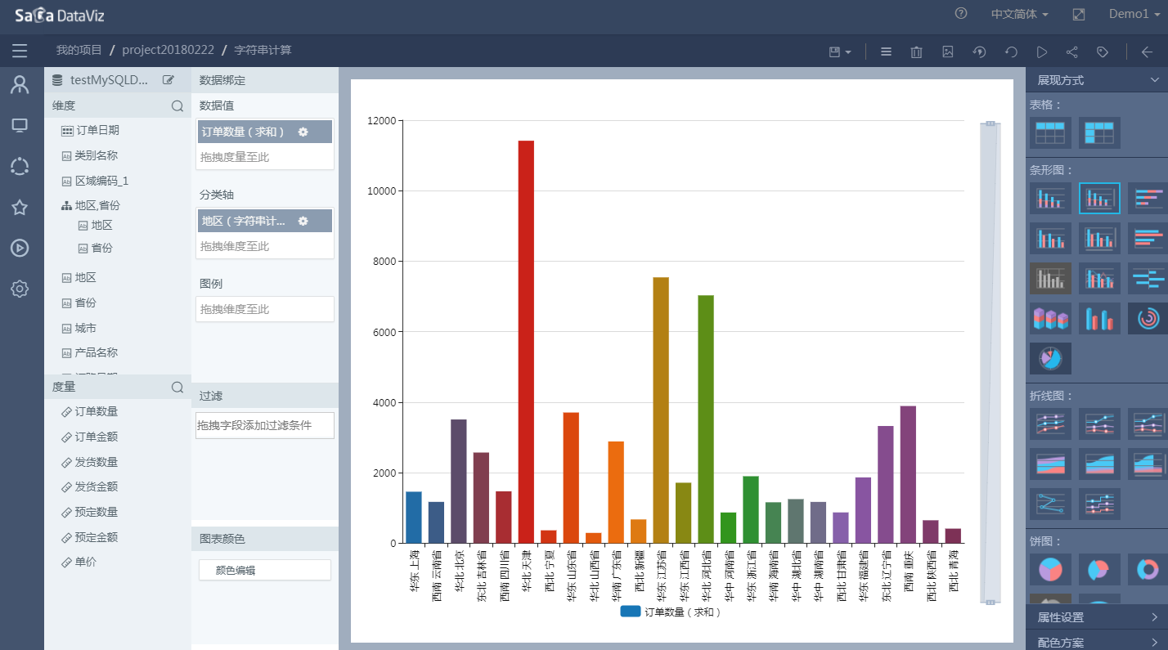This screenshot has width=1168, height=650.
Task: Select the 产品名称 dimension
Action: pyautogui.click(x=89, y=352)
